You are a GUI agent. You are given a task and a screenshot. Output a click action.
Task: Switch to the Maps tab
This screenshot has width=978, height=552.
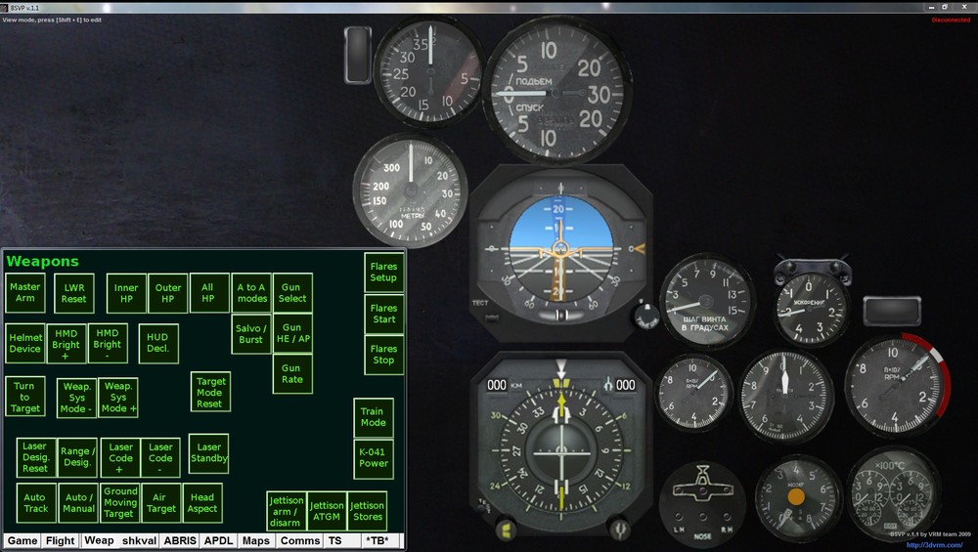tap(255, 541)
